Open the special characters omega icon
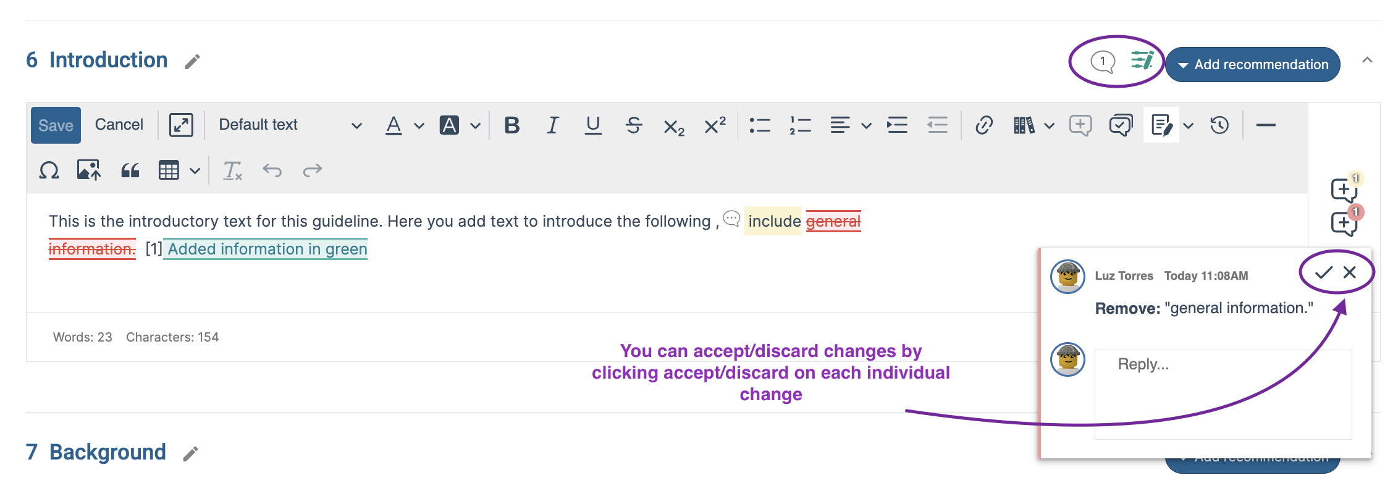This screenshot has height=483, width=1385. (x=49, y=170)
